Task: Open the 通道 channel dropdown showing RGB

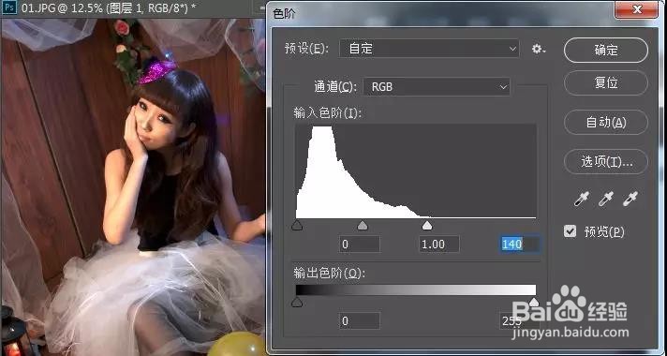Action: (436, 87)
